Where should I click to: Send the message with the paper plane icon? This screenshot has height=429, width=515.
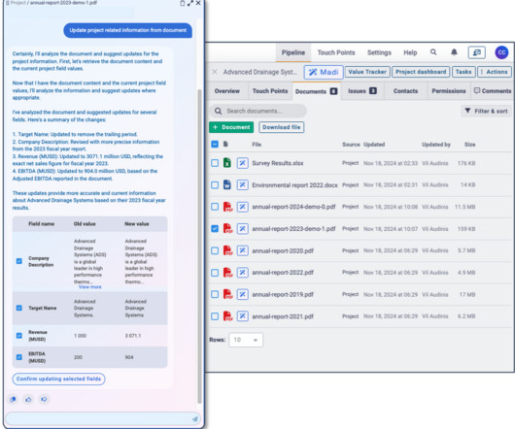195,419
